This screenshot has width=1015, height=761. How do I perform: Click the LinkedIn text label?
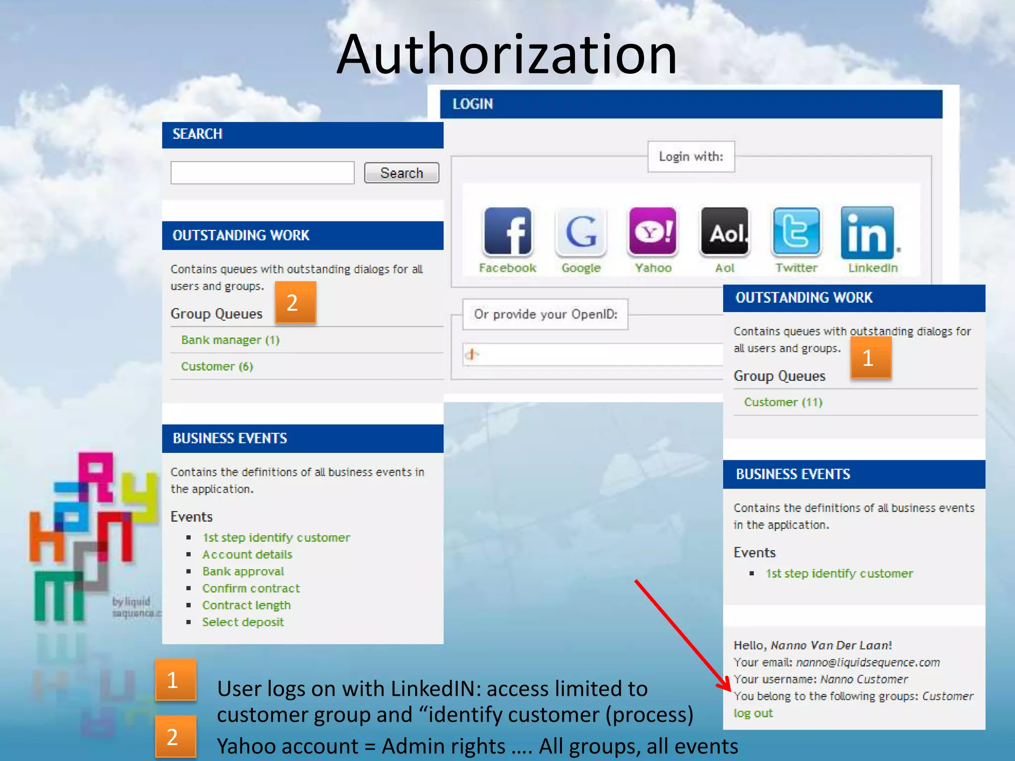pos(873,268)
